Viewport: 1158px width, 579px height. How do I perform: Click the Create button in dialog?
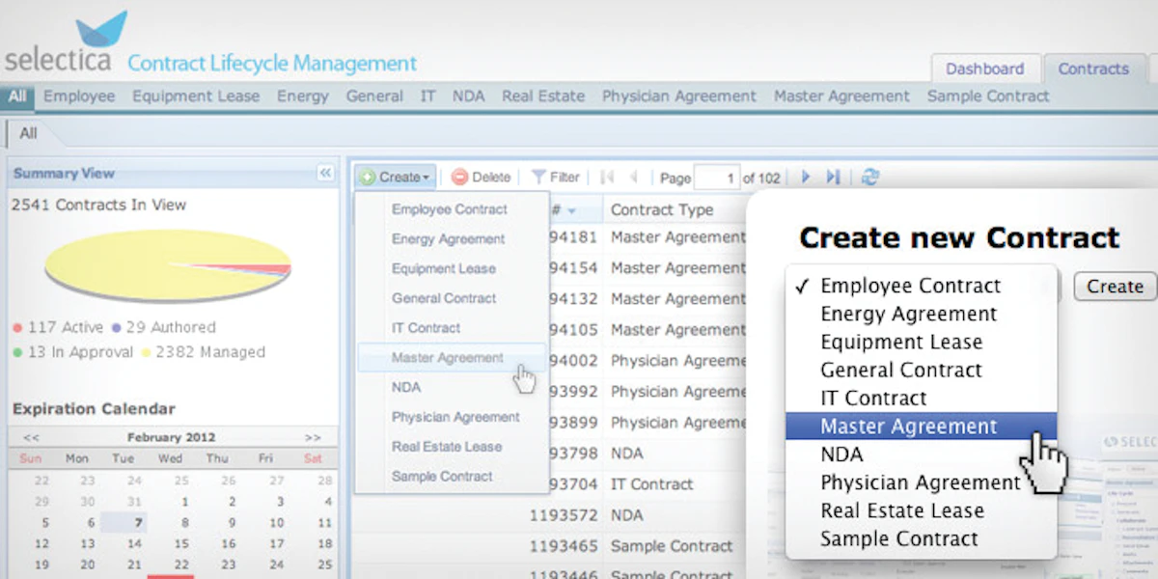[1115, 287]
